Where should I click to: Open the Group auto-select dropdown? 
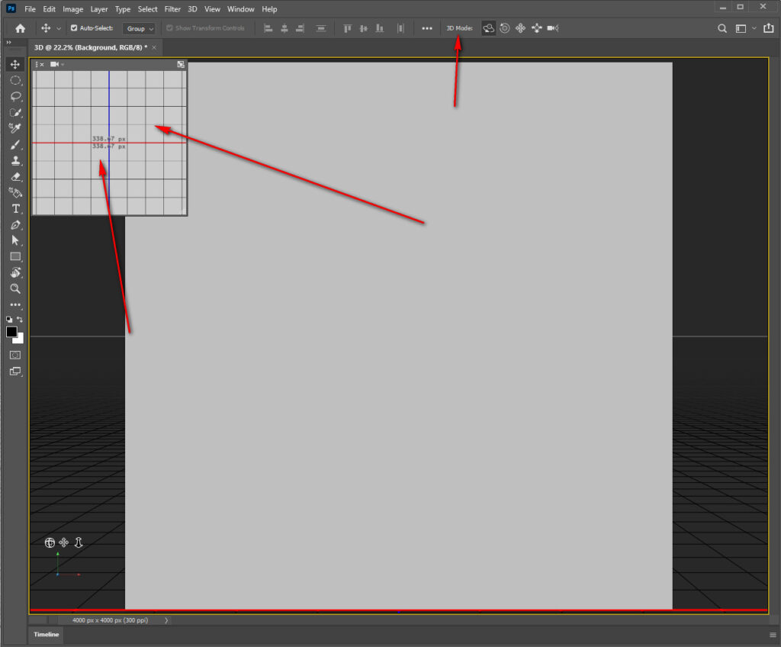pyautogui.click(x=140, y=28)
